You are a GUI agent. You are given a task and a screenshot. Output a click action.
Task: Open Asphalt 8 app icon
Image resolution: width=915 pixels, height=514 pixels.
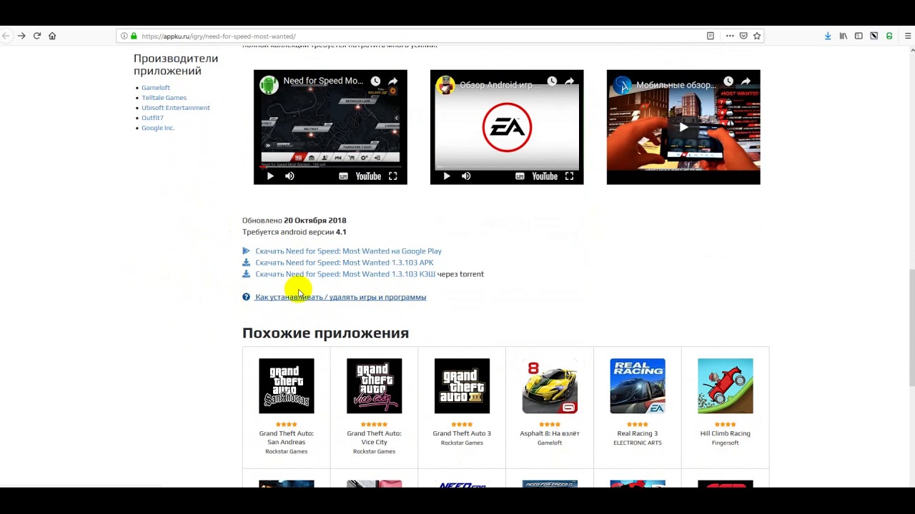[550, 385]
